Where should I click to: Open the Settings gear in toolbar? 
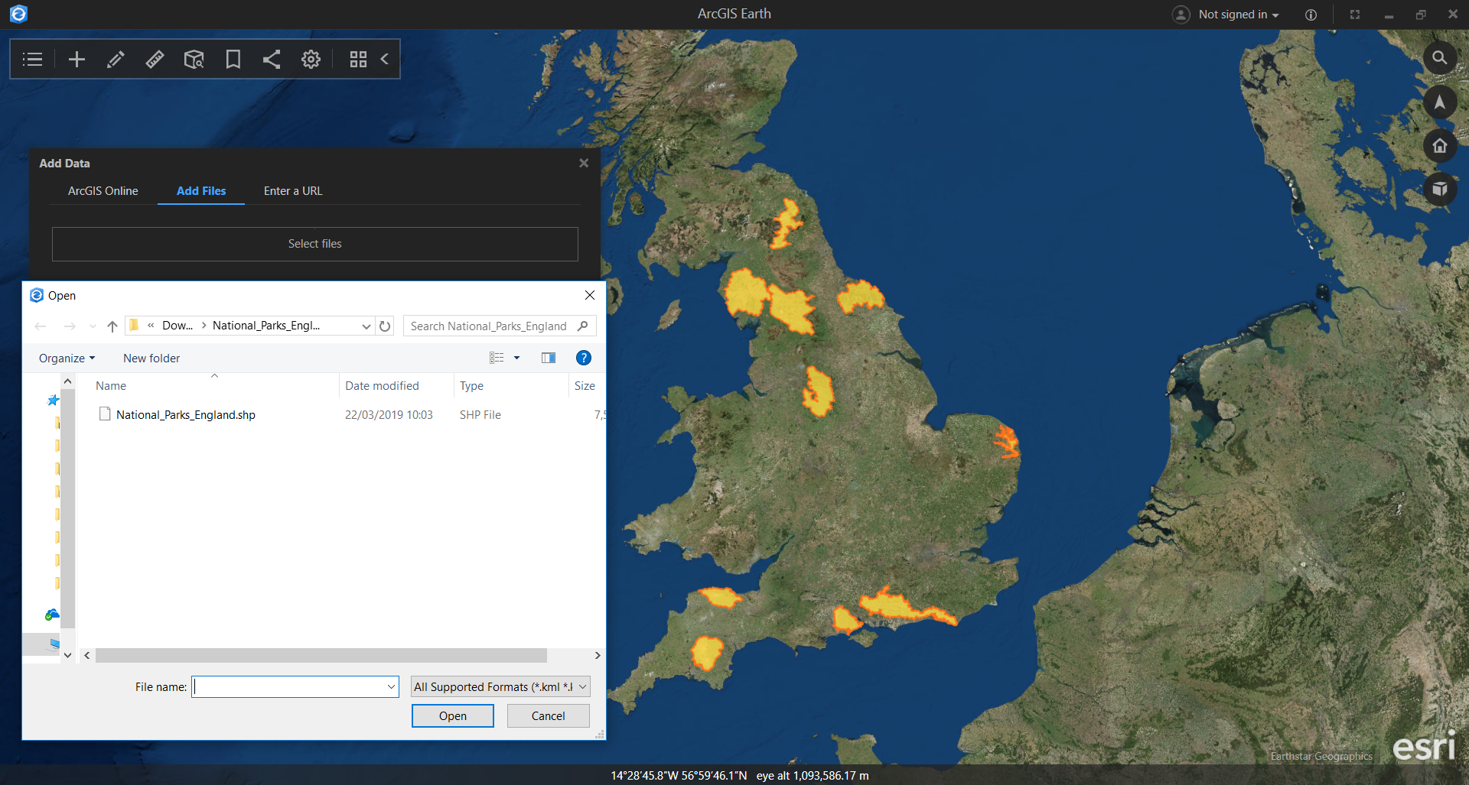[311, 60]
